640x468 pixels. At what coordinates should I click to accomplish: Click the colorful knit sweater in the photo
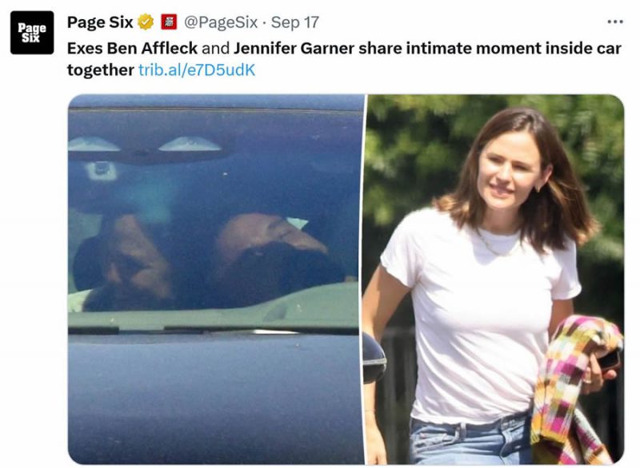click(x=575, y=387)
